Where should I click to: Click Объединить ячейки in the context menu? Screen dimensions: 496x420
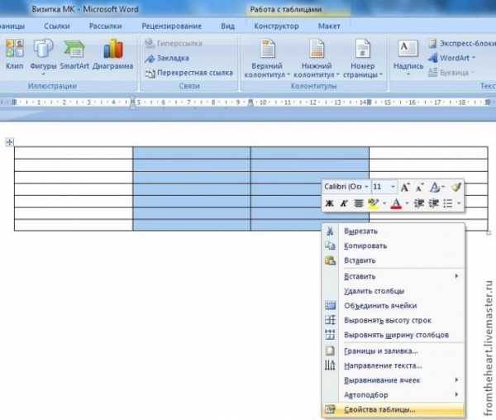(x=386, y=306)
